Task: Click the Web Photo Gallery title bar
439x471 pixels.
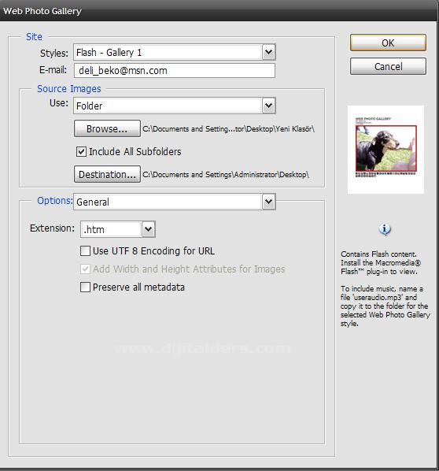Action: [x=219, y=11]
